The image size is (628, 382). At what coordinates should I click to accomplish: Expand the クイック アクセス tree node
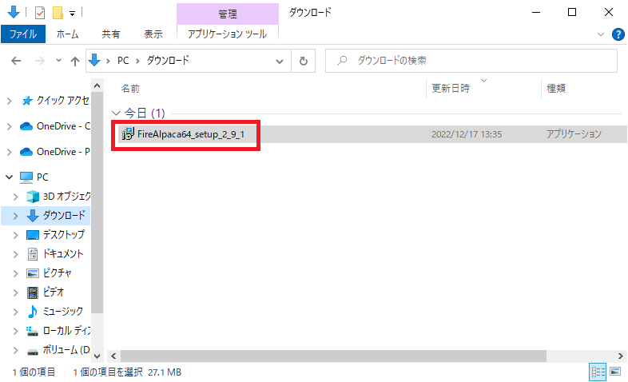click(x=10, y=101)
